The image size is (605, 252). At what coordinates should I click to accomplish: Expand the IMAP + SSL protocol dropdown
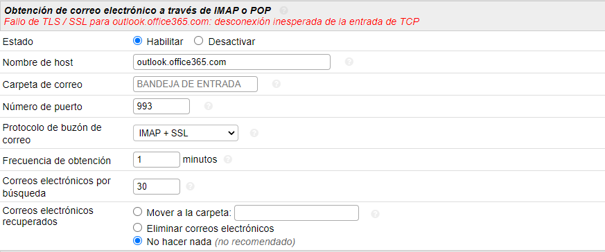186,132
